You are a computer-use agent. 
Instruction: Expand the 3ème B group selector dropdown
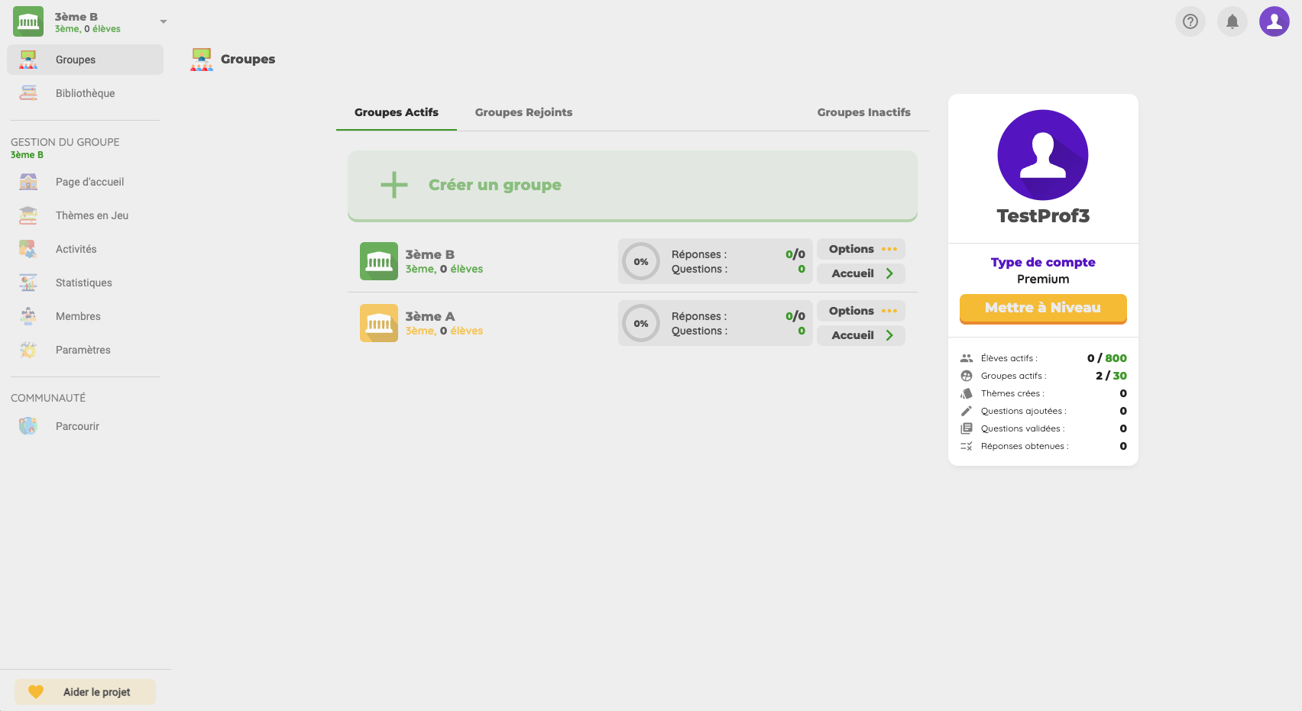pyautogui.click(x=163, y=21)
